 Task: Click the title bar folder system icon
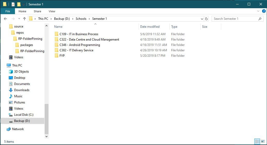pos(5,4)
